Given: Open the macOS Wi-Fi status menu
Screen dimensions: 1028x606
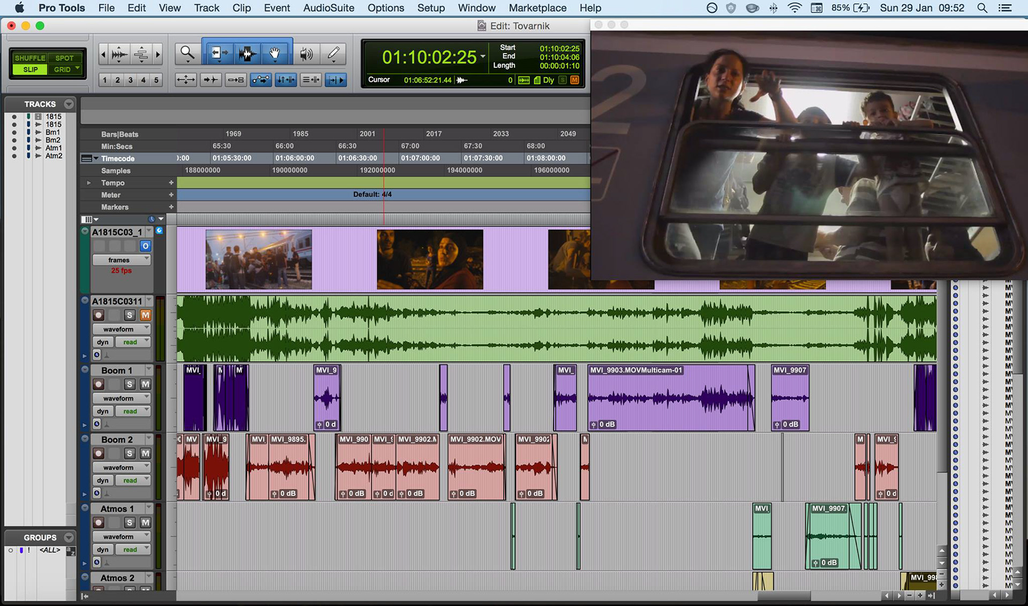Looking at the screenshot, I should coord(795,8).
